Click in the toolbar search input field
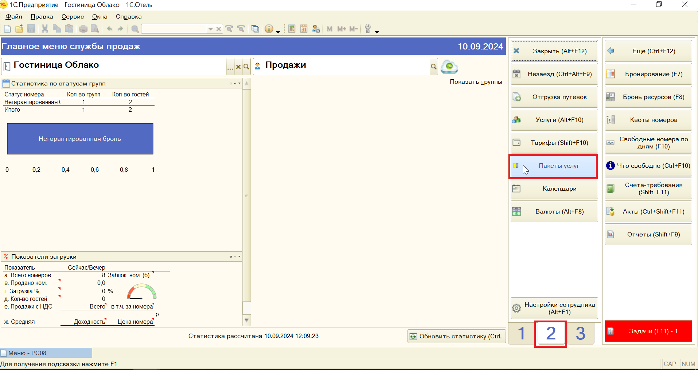Viewport: 698px width, 370px height. click(x=174, y=29)
